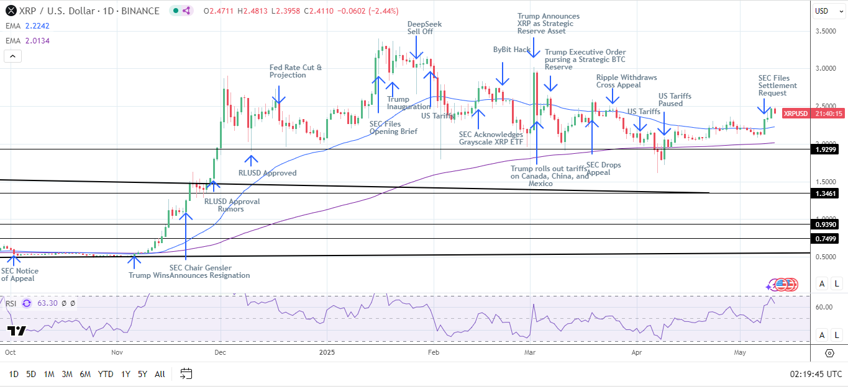Select the 6M time range
This screenshot has width=848, height=387.
click(86, 374)
